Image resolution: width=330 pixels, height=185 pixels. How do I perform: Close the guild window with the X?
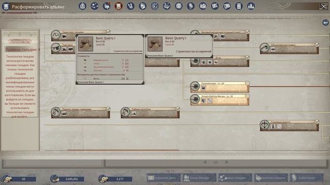coord(323,7)
